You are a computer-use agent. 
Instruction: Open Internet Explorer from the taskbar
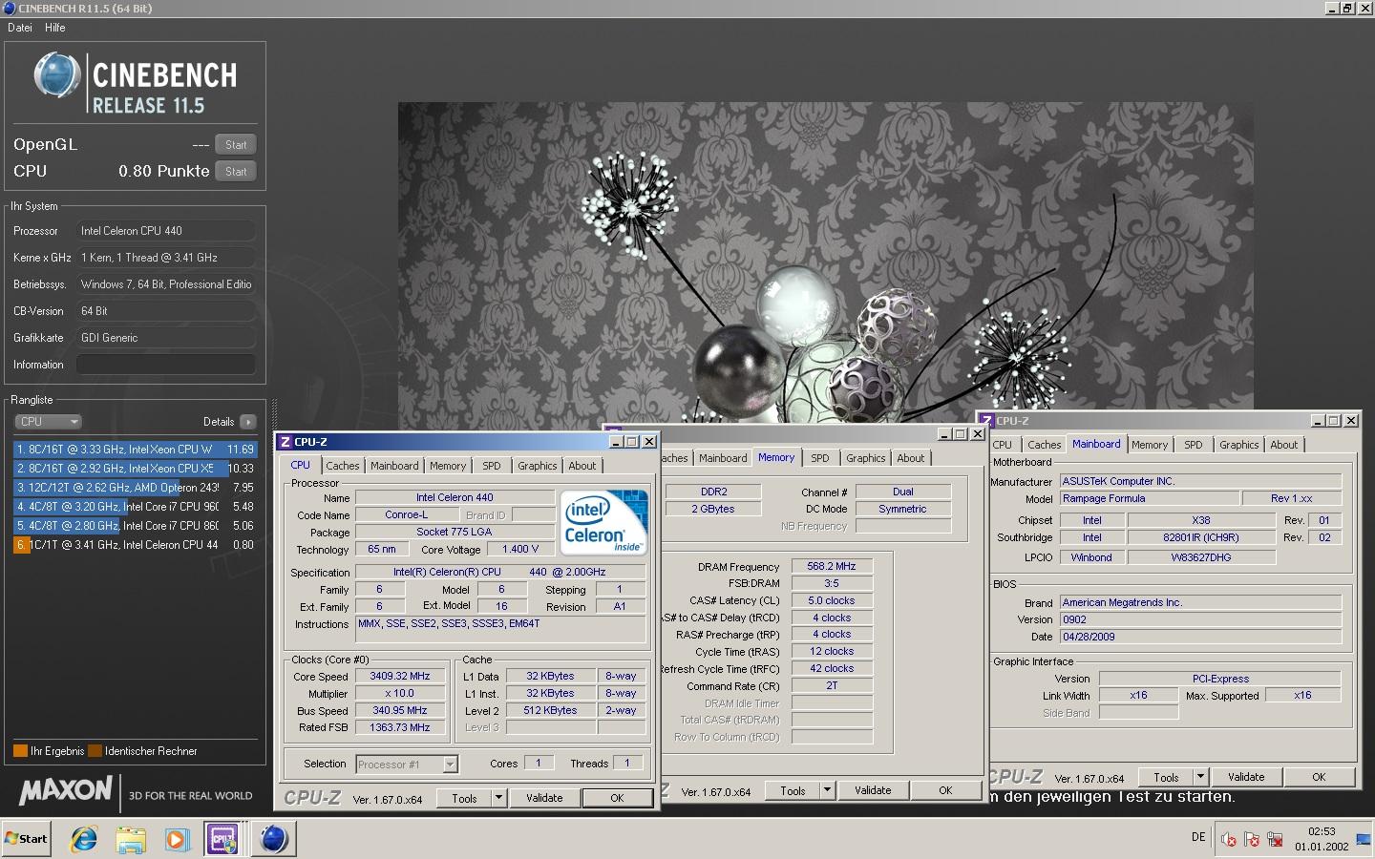click(84, 839)
